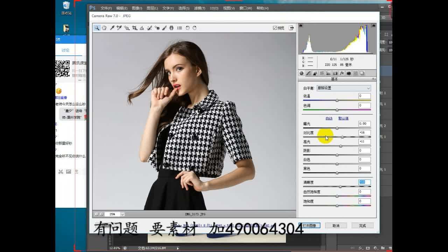
Task: Open the 25% zoom level dropdown
Action: click(122, 214)
